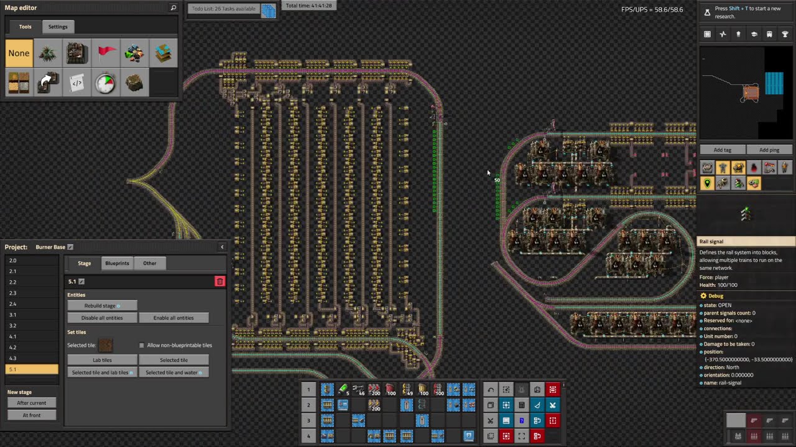Viewport: 796px width, 447px height.
Task: Select the cliff rock editor tool
Action: click(x=135, y=83)
